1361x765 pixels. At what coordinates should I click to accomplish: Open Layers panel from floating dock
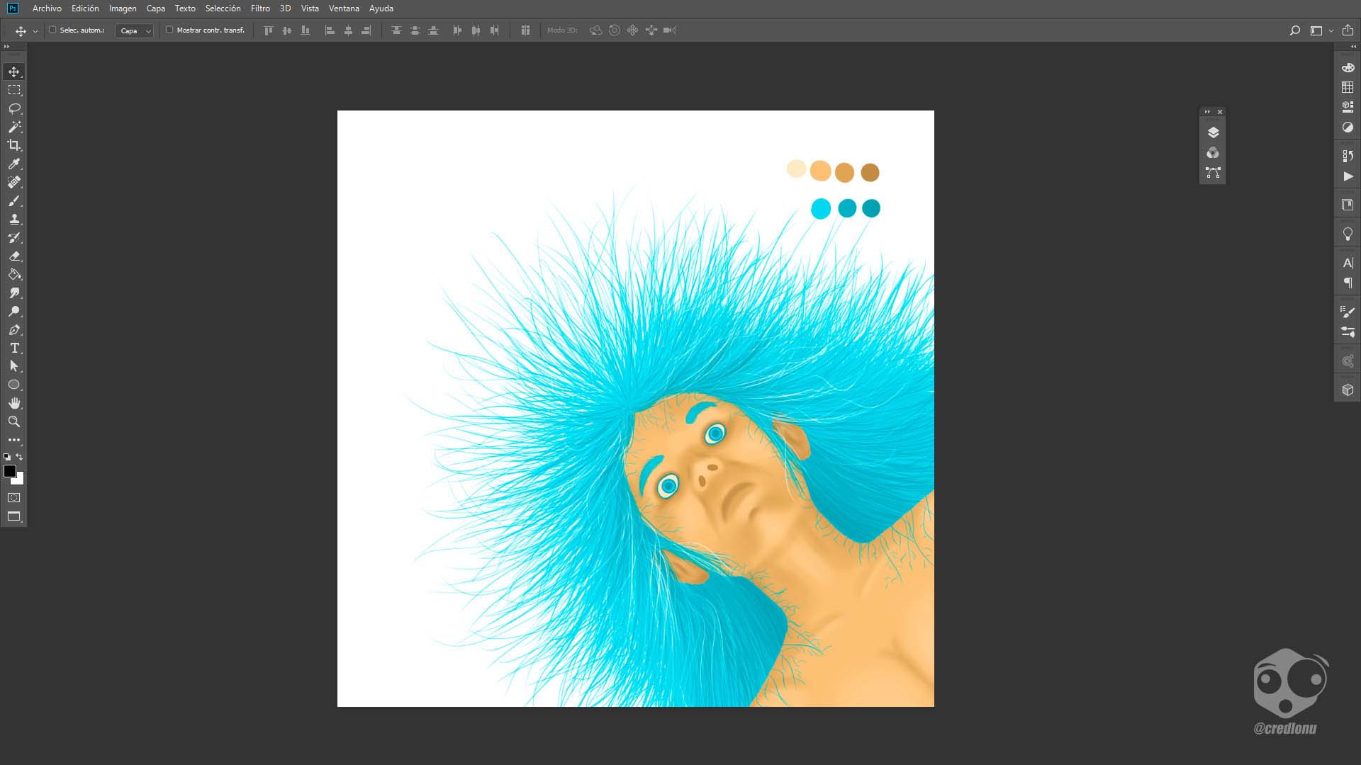(1213, 132)
